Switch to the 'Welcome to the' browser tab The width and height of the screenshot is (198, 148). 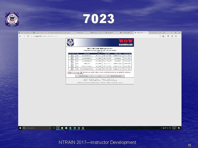[x=98, y=33]
